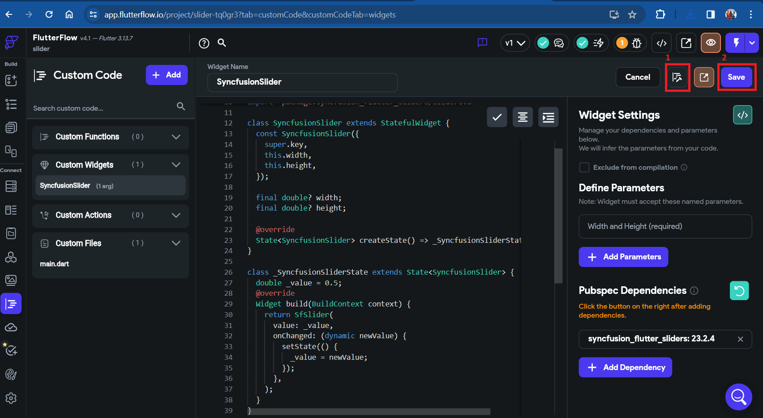Open the Test Mode dropdown arrow
The height and width of the screenshot is (418, 763).
[x=752, y=43]
